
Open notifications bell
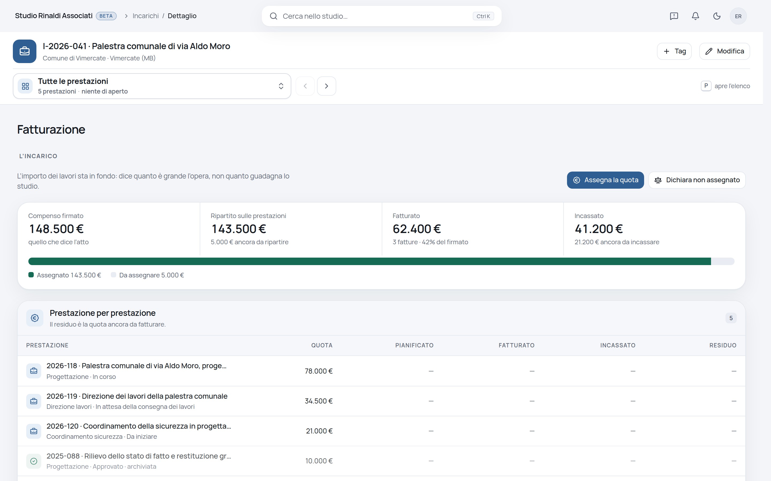tap(695, 16)
